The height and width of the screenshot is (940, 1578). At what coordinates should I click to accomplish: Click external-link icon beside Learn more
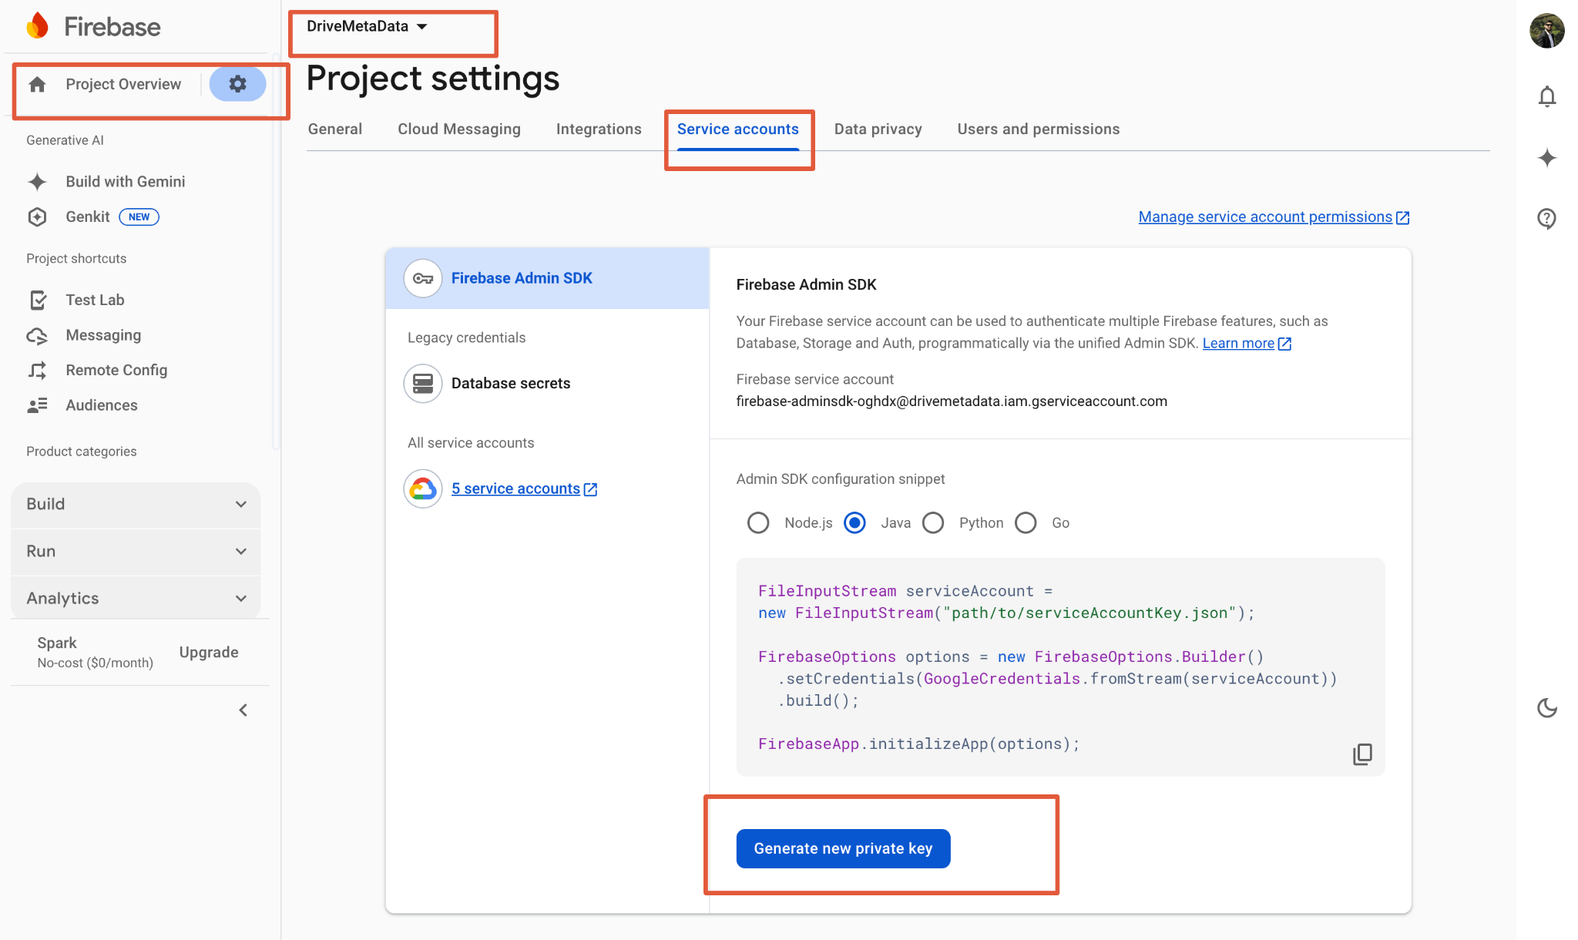point(1284,344)
